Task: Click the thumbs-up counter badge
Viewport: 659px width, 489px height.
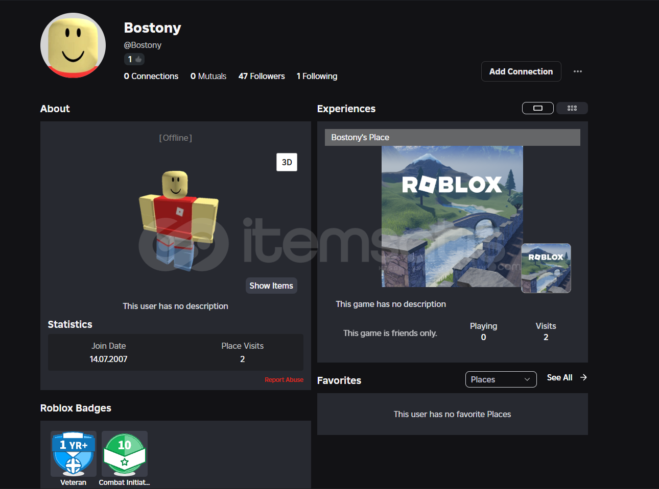Action: 134,59
